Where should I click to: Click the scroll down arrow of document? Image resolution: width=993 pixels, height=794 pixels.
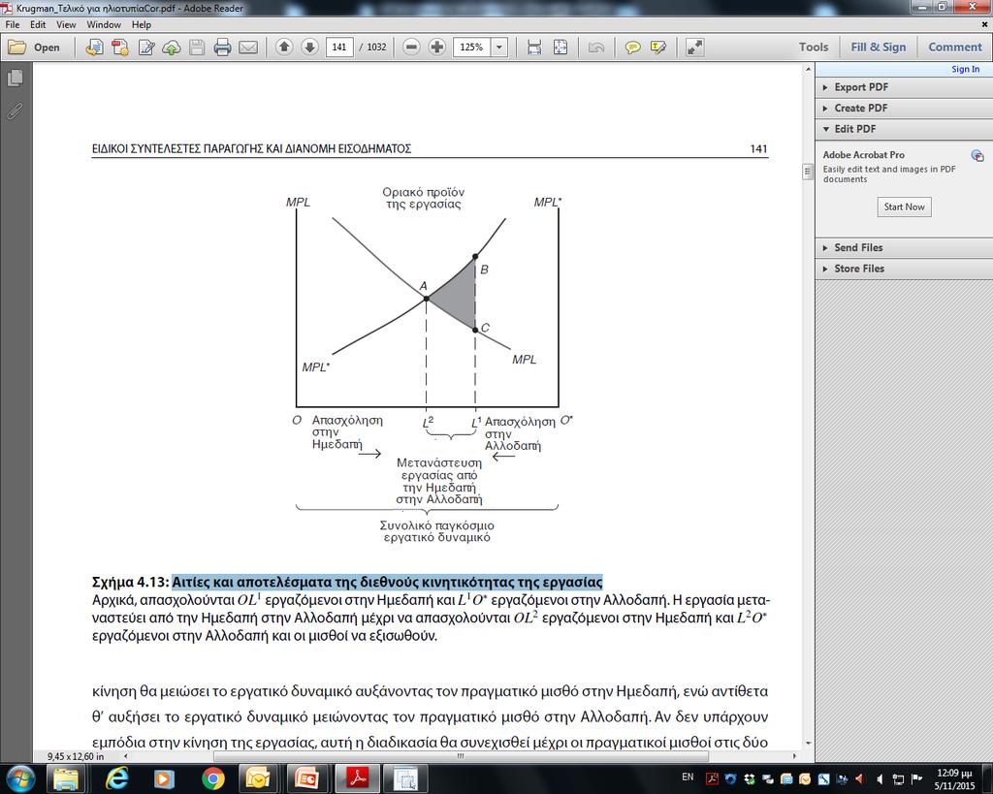[x=808, y=743]
